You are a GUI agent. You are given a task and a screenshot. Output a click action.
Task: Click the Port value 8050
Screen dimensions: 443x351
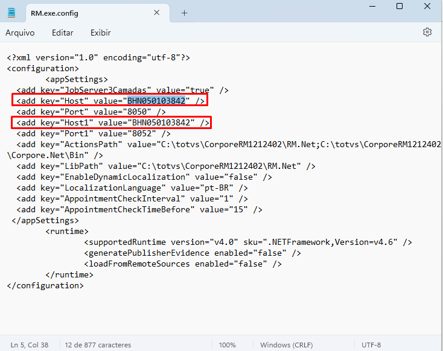click(137, 112)
